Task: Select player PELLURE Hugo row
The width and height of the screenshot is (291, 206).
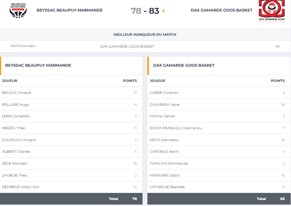Action: [x=71, y=105]
